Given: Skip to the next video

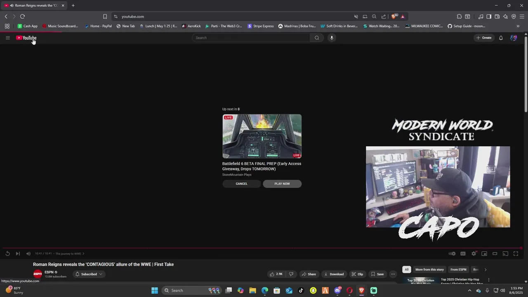Looking at the screenshot, I should pos(18,254).
